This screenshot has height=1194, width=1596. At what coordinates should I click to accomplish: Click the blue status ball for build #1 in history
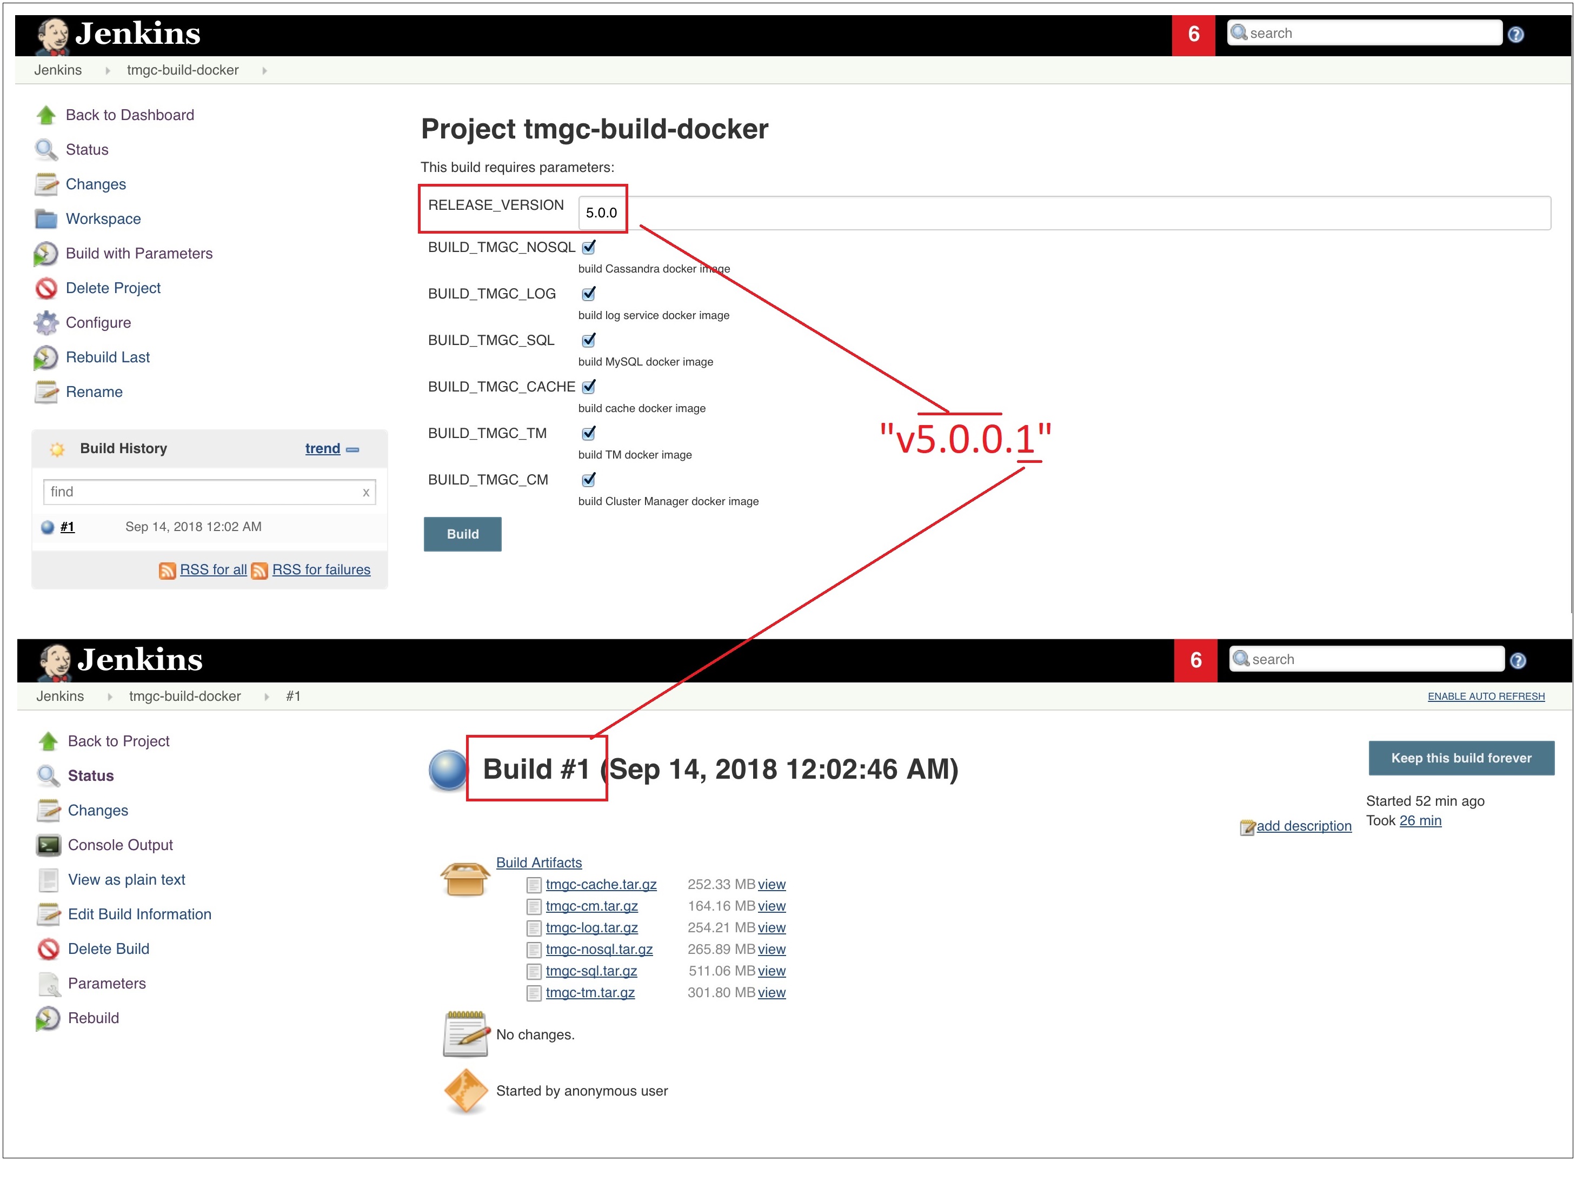[48, 528]
